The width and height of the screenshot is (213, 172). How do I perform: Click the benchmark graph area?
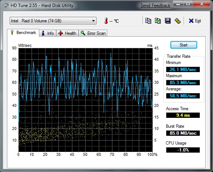(86, 100)
